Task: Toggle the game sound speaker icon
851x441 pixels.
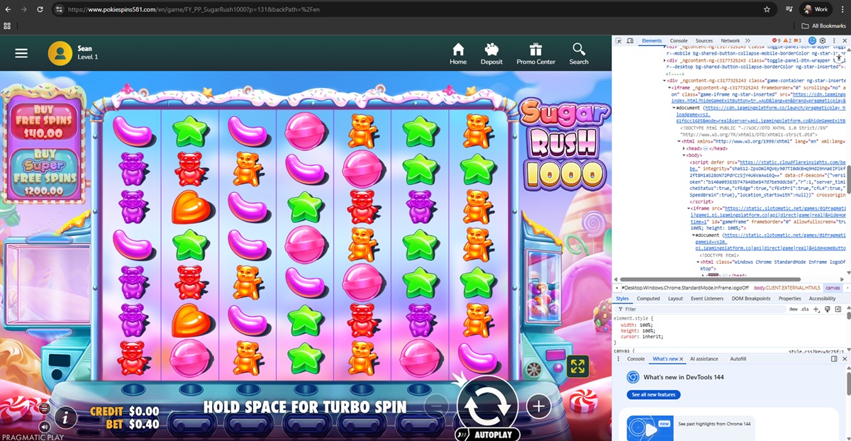Action: [x=45, y=427]
